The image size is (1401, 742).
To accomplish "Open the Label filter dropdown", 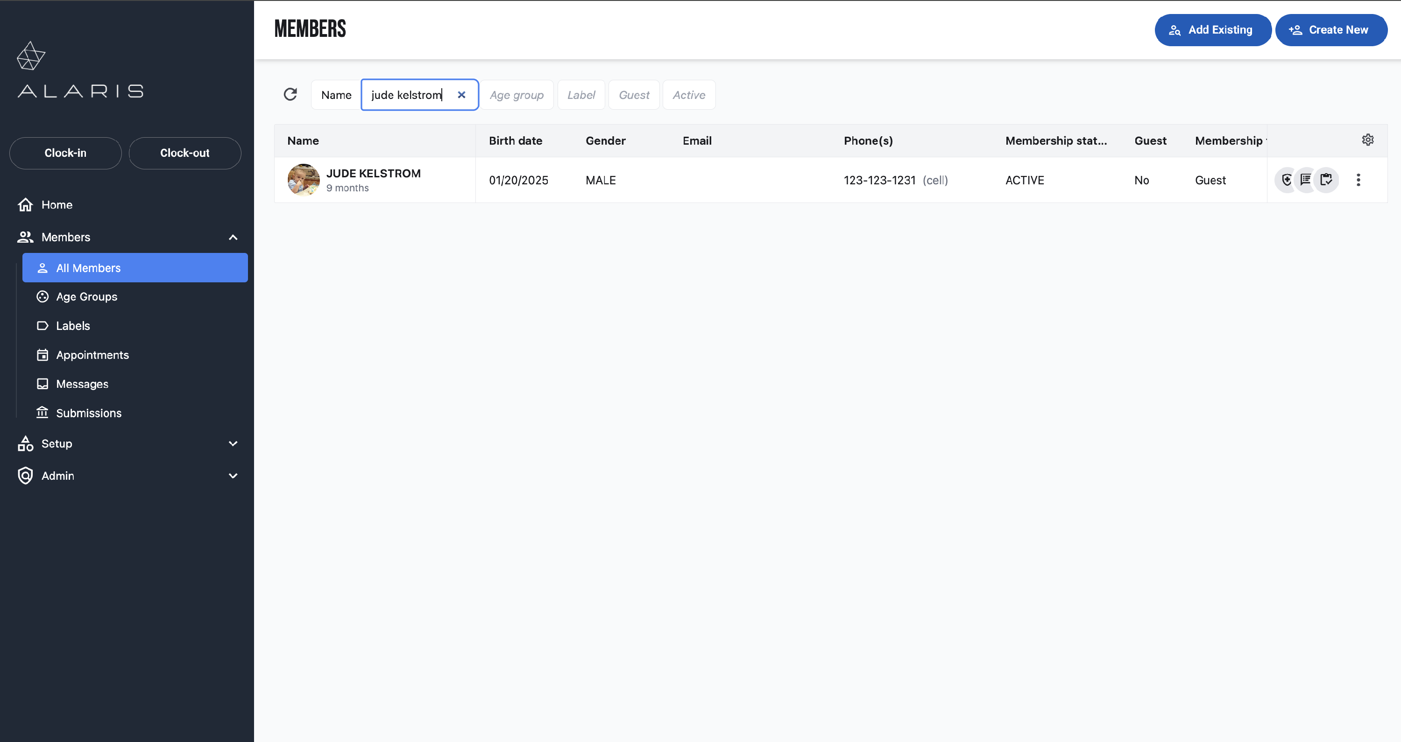I will (x=581, y=95).
